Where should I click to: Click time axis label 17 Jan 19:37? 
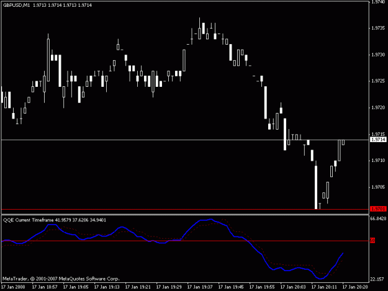(x=200, y=287)
